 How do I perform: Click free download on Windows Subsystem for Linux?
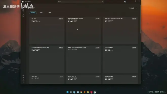click(97, 19)
